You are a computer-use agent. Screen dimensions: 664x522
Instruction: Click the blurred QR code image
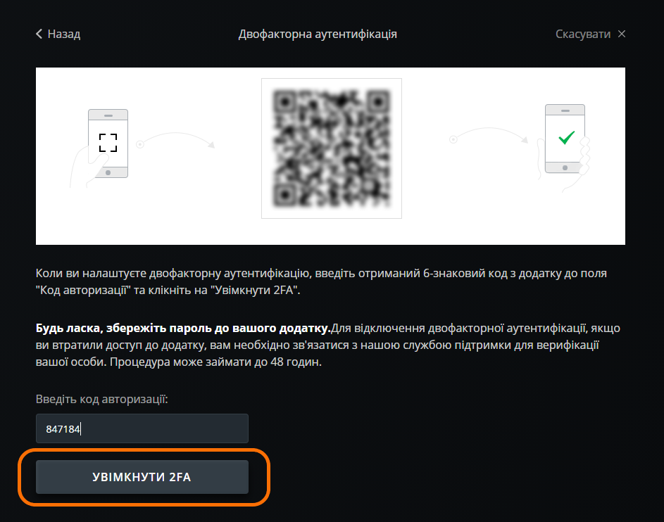click(331, 148)
